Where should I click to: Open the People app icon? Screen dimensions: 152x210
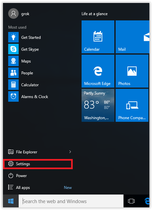click(13, 73)
